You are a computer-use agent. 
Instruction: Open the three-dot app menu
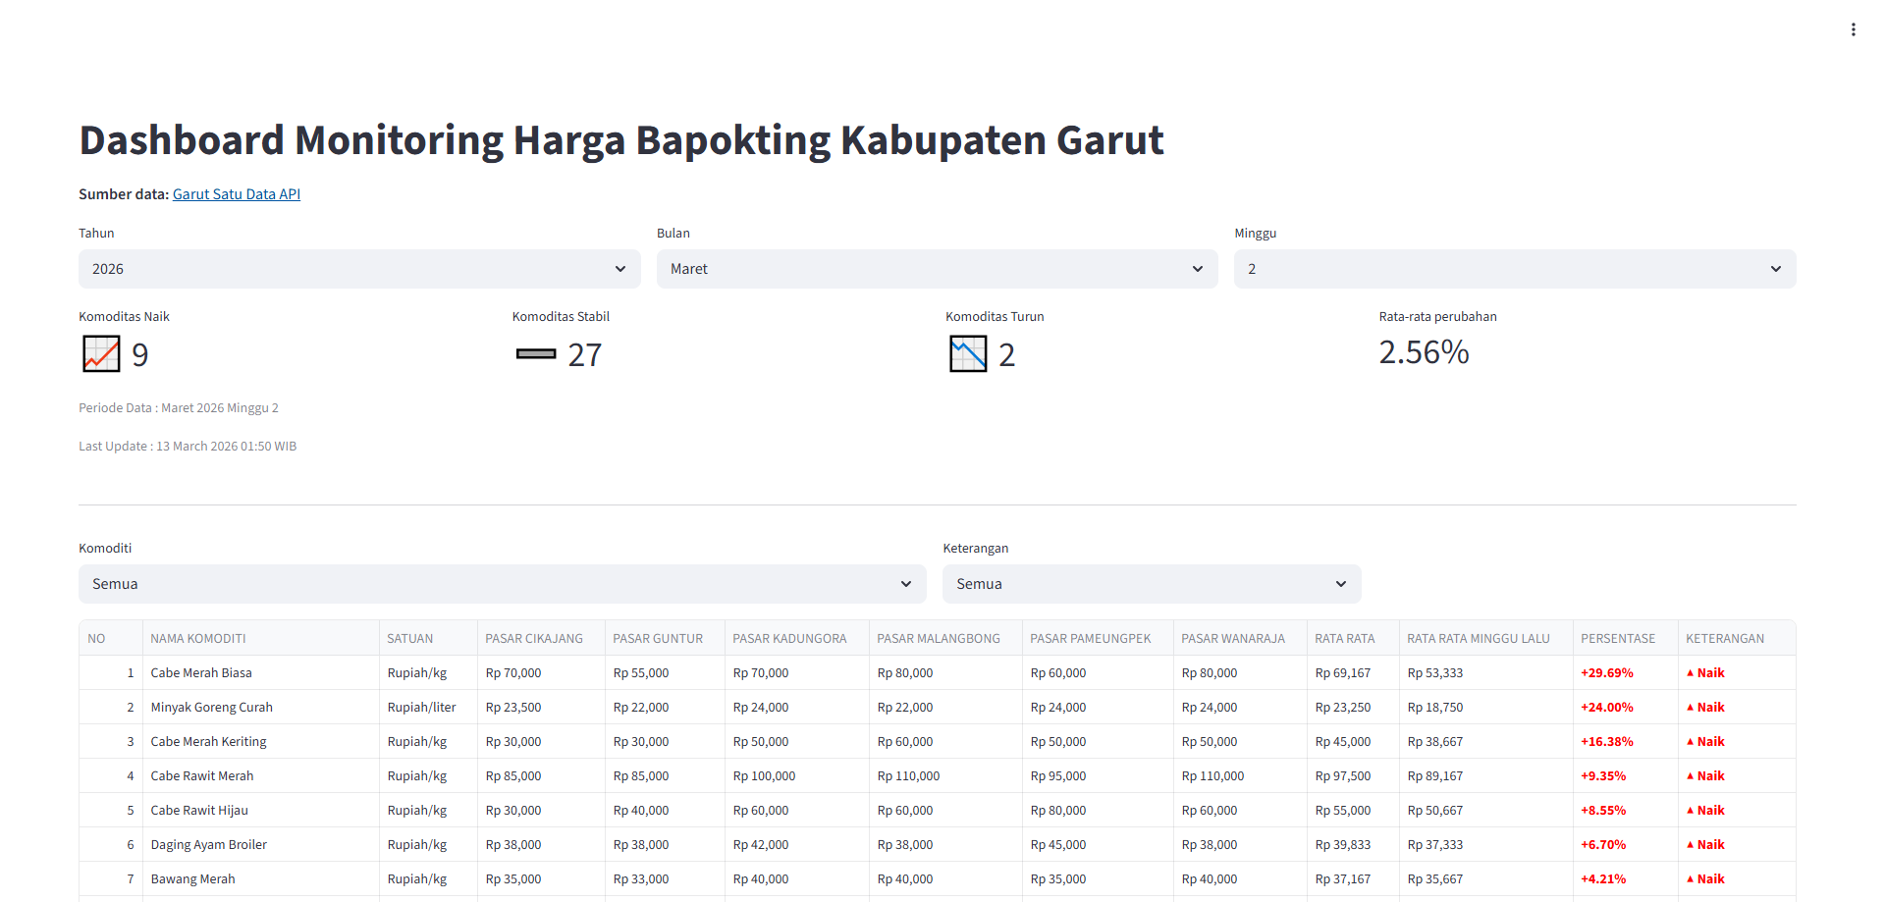[x=1853, y=29]
